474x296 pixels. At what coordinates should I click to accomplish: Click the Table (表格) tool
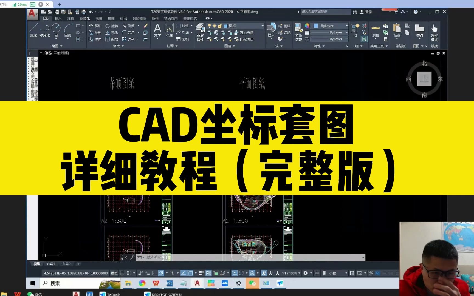pos(182,39)
